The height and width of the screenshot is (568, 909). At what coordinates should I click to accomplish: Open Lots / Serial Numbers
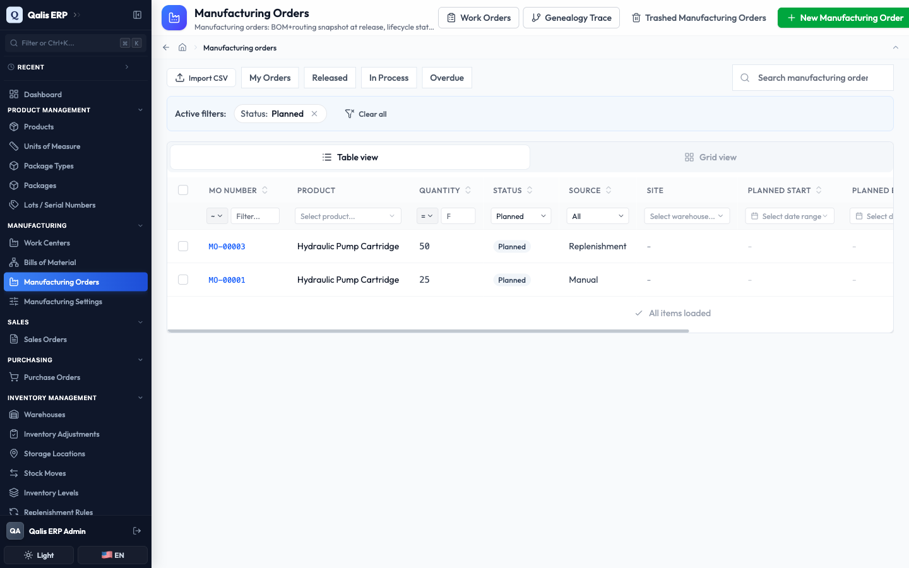pyautogui.click(x=76, y=205)
